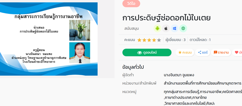Click the web globe platform icon
Screen dimensions: 242x106
pos(183,28)
